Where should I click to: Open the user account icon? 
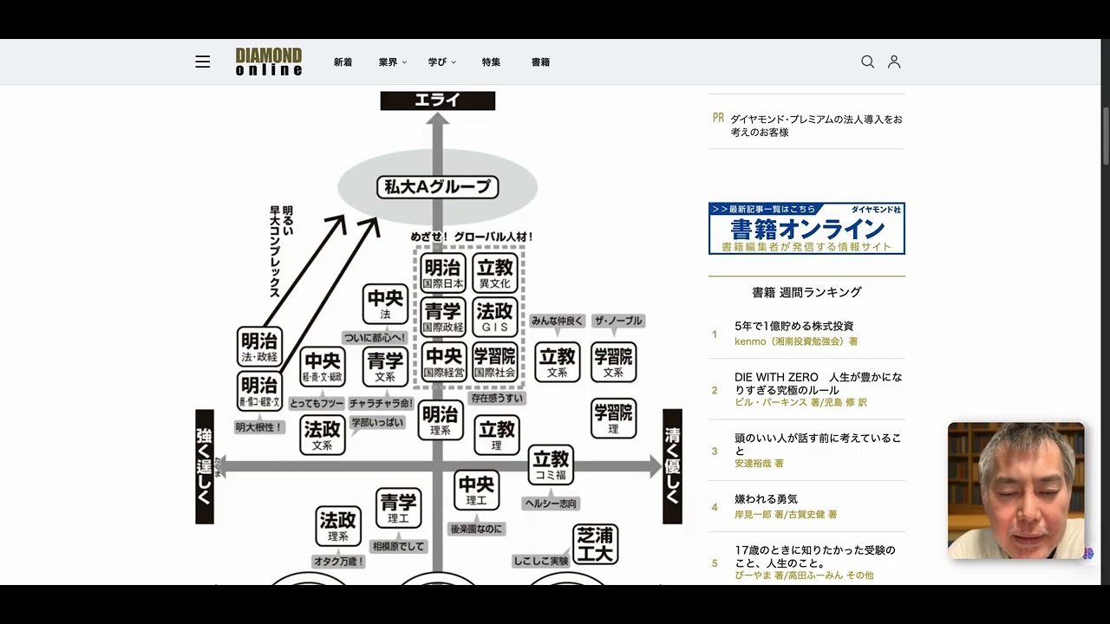click(894, 62)
